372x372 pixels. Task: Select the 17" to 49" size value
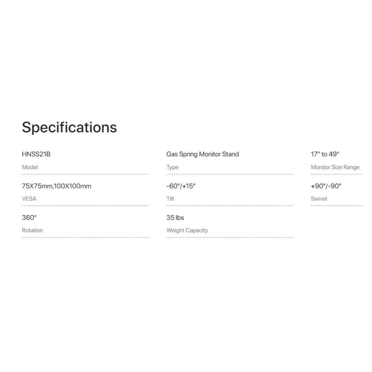[x=325, y=154]
